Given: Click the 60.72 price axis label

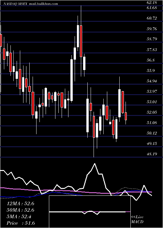Looking at the screenshot, I should (x=152, y=18).
